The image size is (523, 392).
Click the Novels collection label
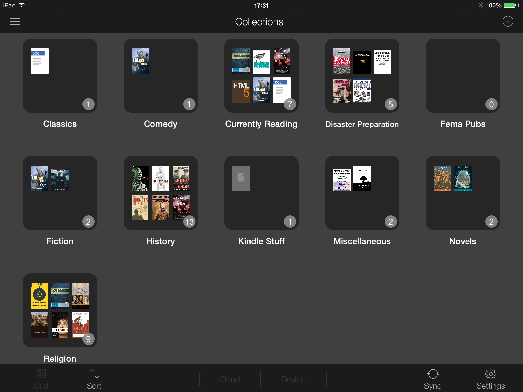(463, 241)
